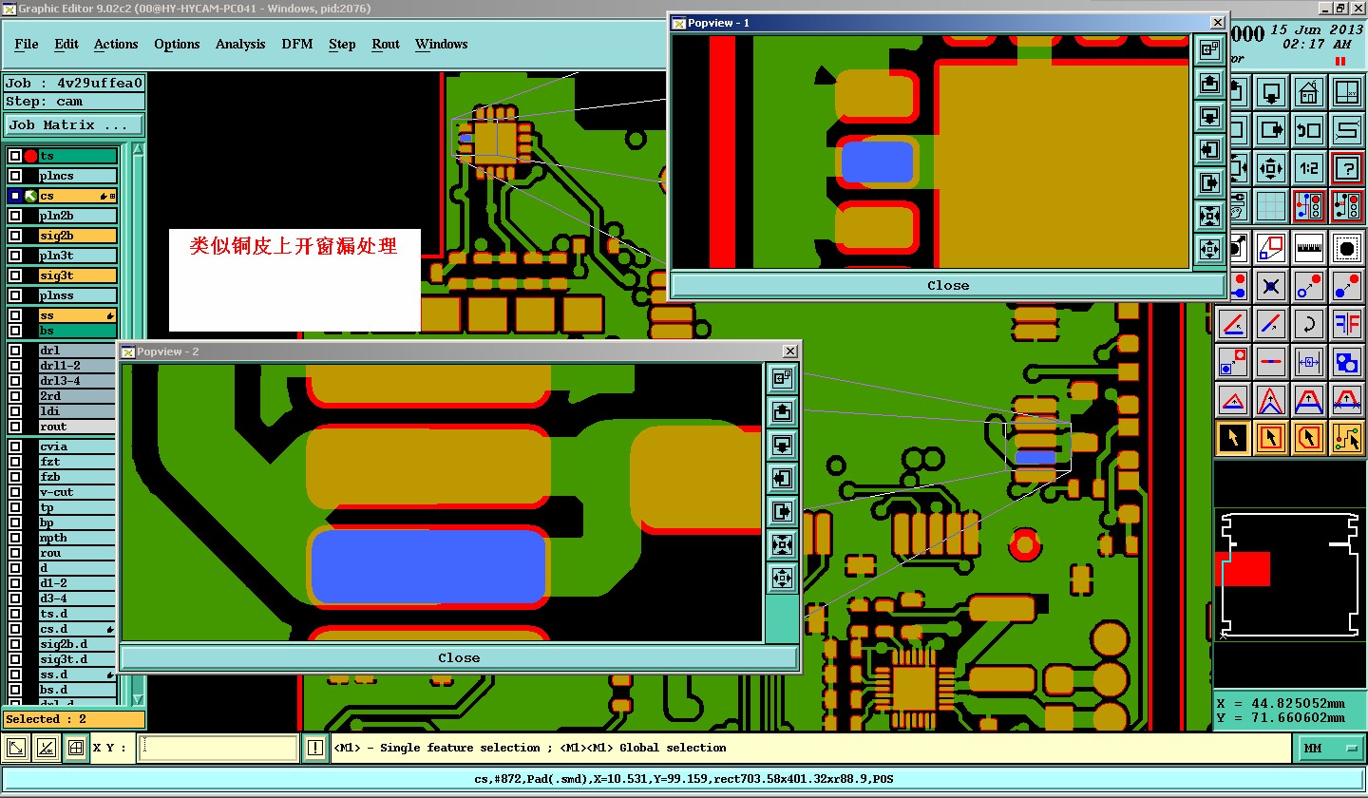Open the Rout menu

386,45
